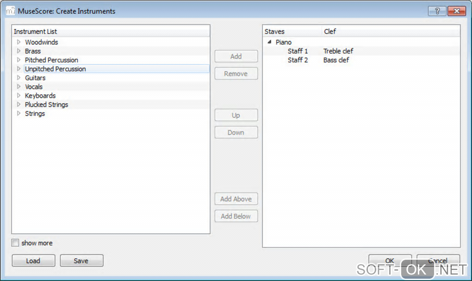
Task: Click the Staves column header
Action: coord(292,31)
